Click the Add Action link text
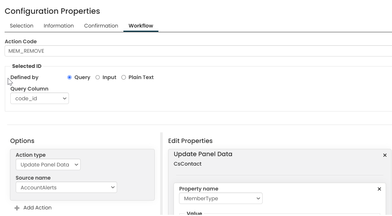The image size is (392, 216). (x=38, y=208)
